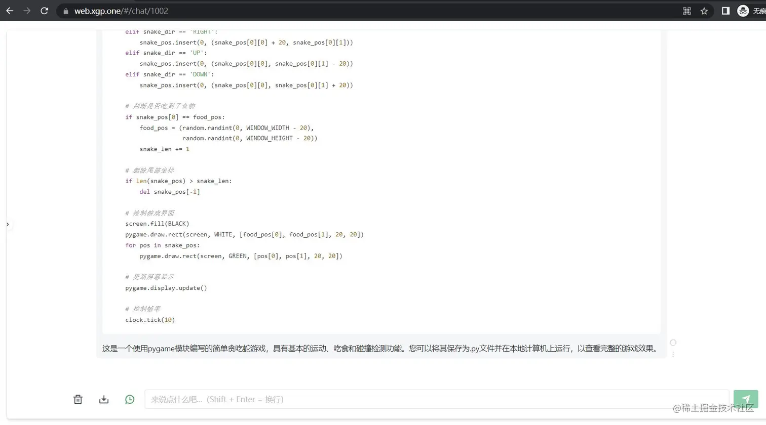Clear the chat with the trash icon

78,399
